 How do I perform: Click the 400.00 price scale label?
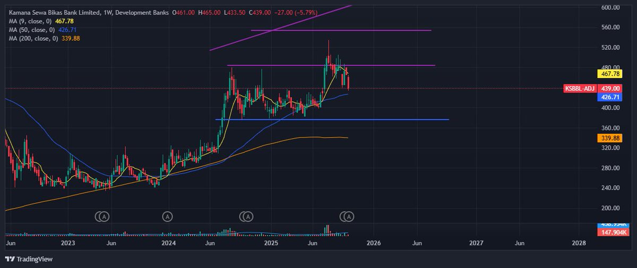tap(610, 108)
